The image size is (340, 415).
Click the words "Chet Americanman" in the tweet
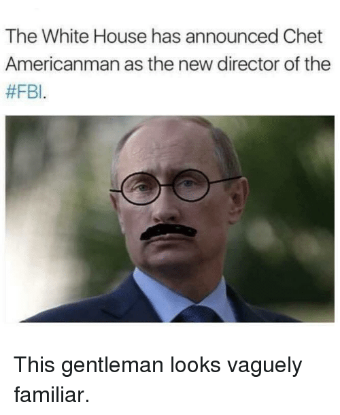coord(164,50)
